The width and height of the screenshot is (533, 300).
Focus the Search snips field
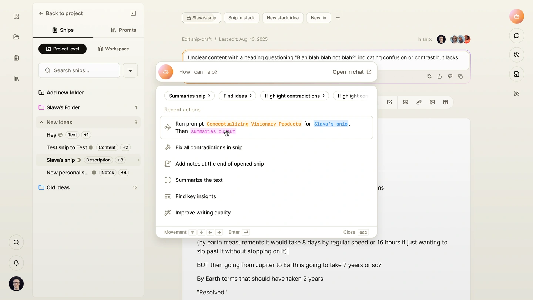click(79, 70)
